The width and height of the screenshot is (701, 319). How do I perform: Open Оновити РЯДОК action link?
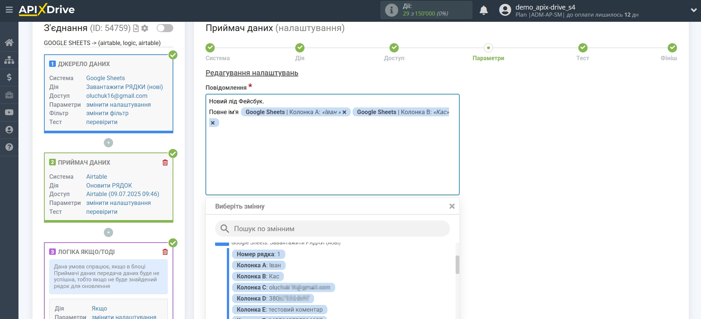pyautogui.click(x=109, y=185)
